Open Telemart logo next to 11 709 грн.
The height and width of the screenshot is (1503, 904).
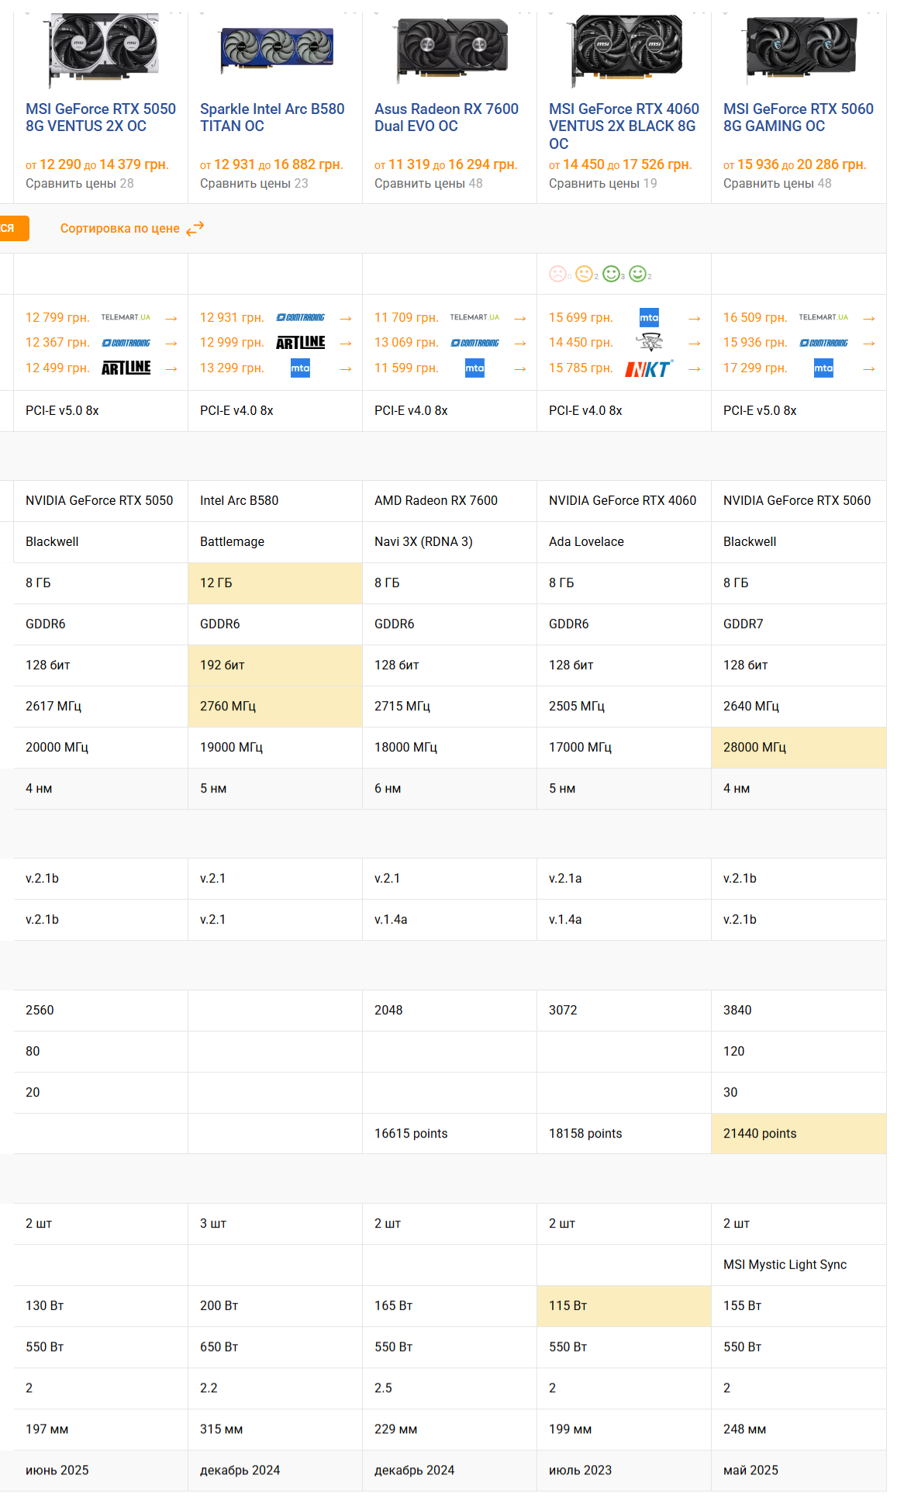(474, 317)
